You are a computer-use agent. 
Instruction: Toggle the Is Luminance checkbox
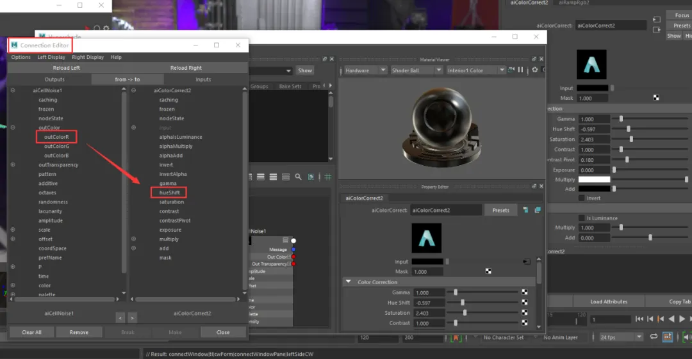coord(582,218)
